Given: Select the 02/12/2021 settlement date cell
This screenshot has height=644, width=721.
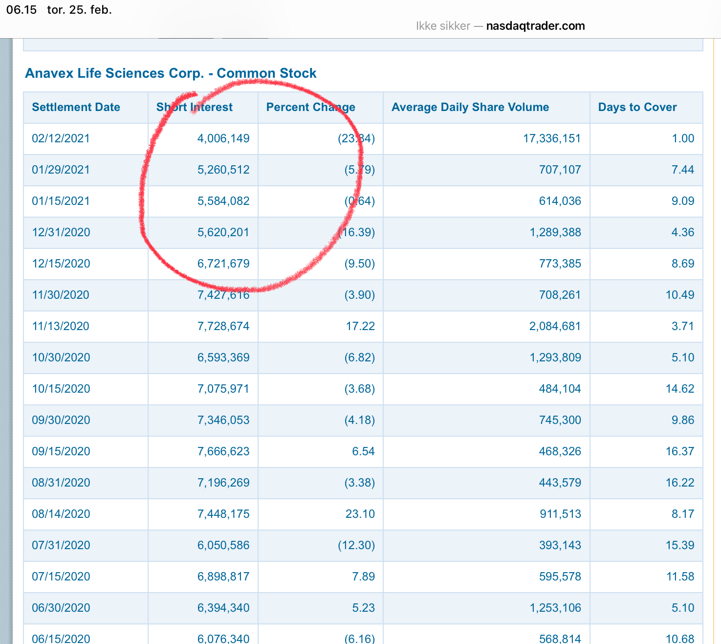Looking at the screenshot, I should (x=61, y=138).
